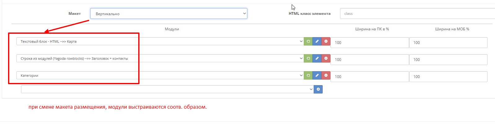Add a new module with the blue plus
495x126 pixels.
pos(318,89)
